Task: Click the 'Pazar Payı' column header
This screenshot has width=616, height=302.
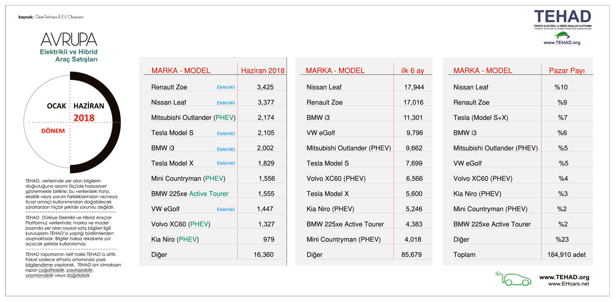Action: click(x=567, y=71)
